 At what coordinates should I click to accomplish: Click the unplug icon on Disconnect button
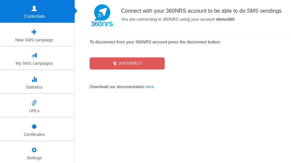[115, 63]
